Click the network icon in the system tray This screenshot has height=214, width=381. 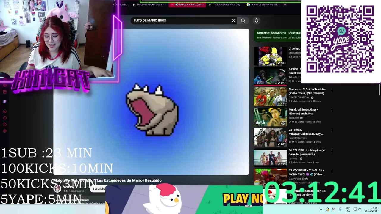click(x=355, y=210)
